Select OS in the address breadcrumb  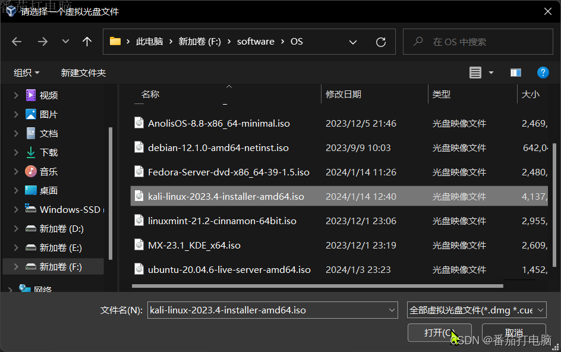pyautogui.click(x=297, y=42)
